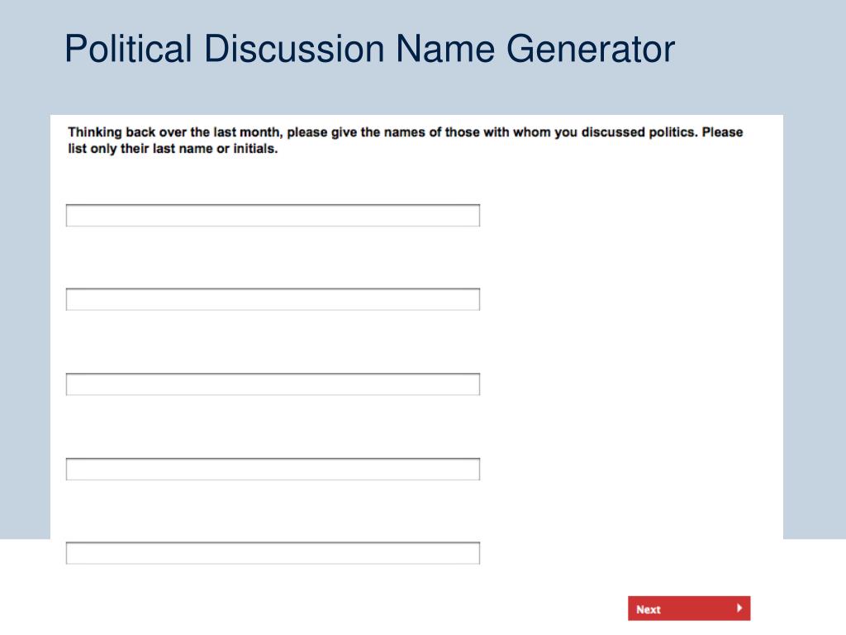The width and height of the screenshot is (846, 635).
Task: Activate the third name entry field
Action: click(273, 384)
